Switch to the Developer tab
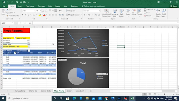 pyautogui.click(x=75, y=6)
